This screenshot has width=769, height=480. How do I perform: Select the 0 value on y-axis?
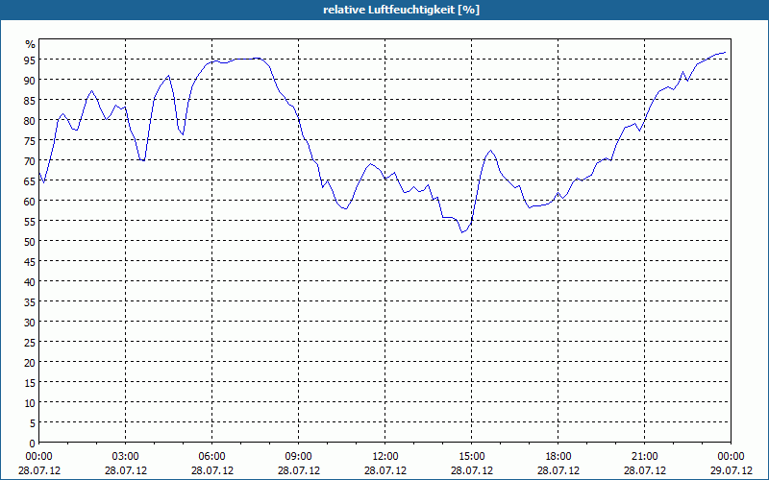[x=33, y=444]
